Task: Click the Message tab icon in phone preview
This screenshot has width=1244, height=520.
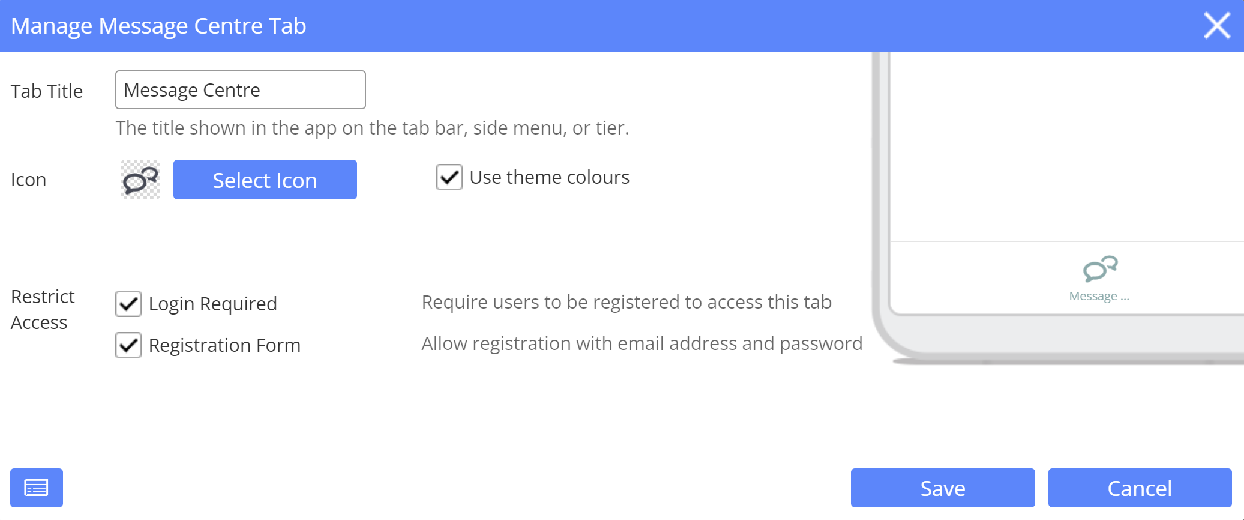Action: pos(1099,268)
